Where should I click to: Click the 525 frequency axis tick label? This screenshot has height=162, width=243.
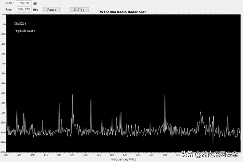click(72, 155)
